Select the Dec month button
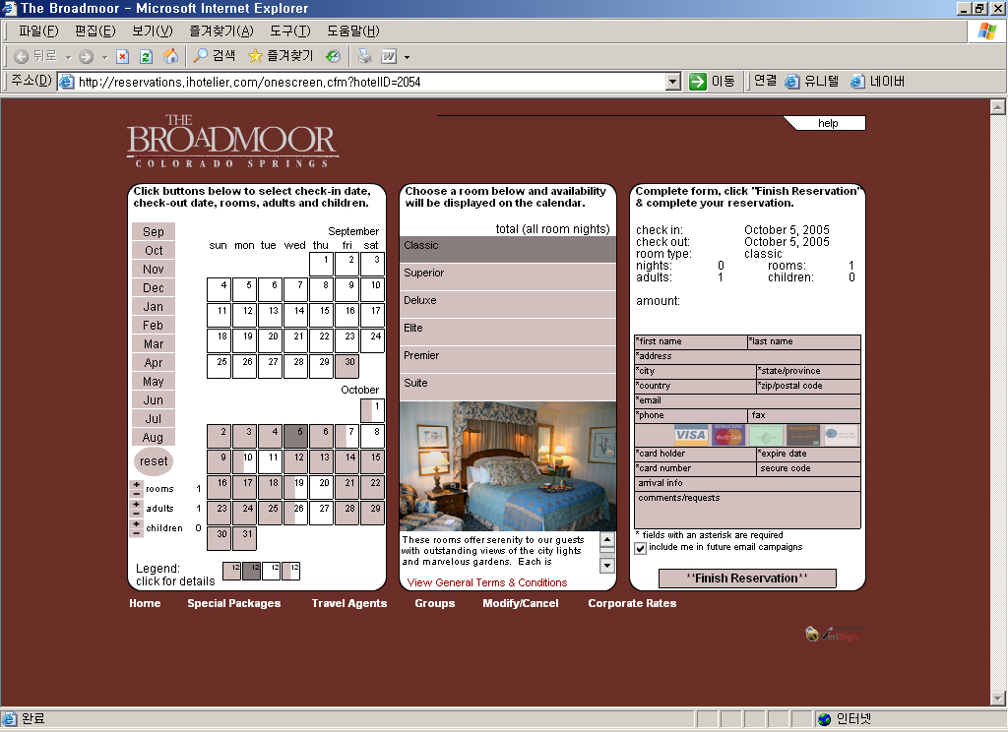The width and height of the screenshot is (1008, 732). click(x=154, y=288)
